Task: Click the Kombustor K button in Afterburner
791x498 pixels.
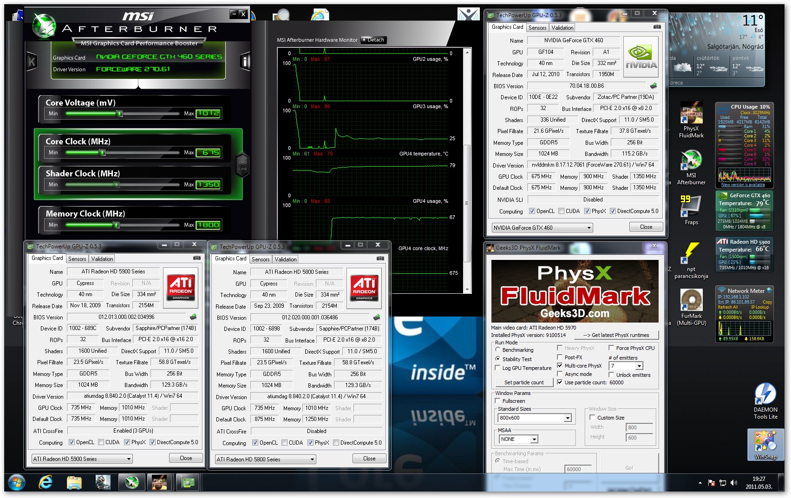Action: pyautogui.click(x=32, y=61)
